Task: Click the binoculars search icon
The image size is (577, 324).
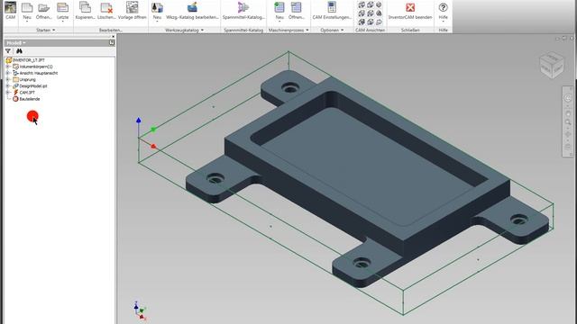Action: tap(19, 51)
